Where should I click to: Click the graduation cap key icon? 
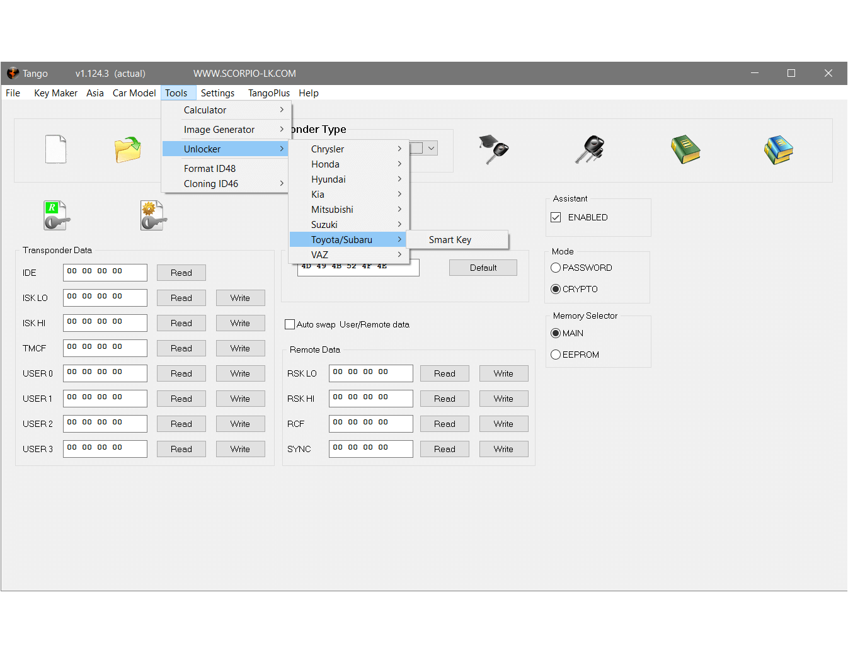494,149
